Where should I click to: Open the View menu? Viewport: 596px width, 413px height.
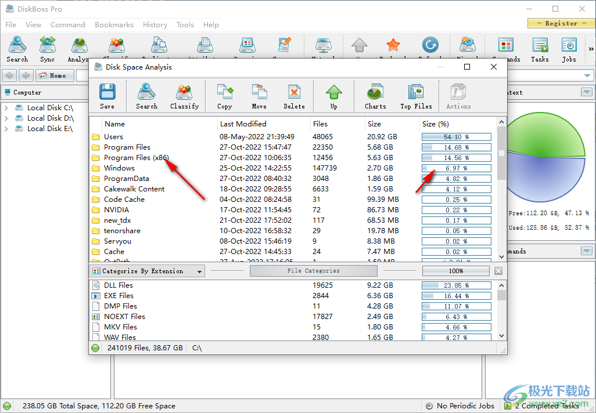pyautogui.click(x=34, y=25)
